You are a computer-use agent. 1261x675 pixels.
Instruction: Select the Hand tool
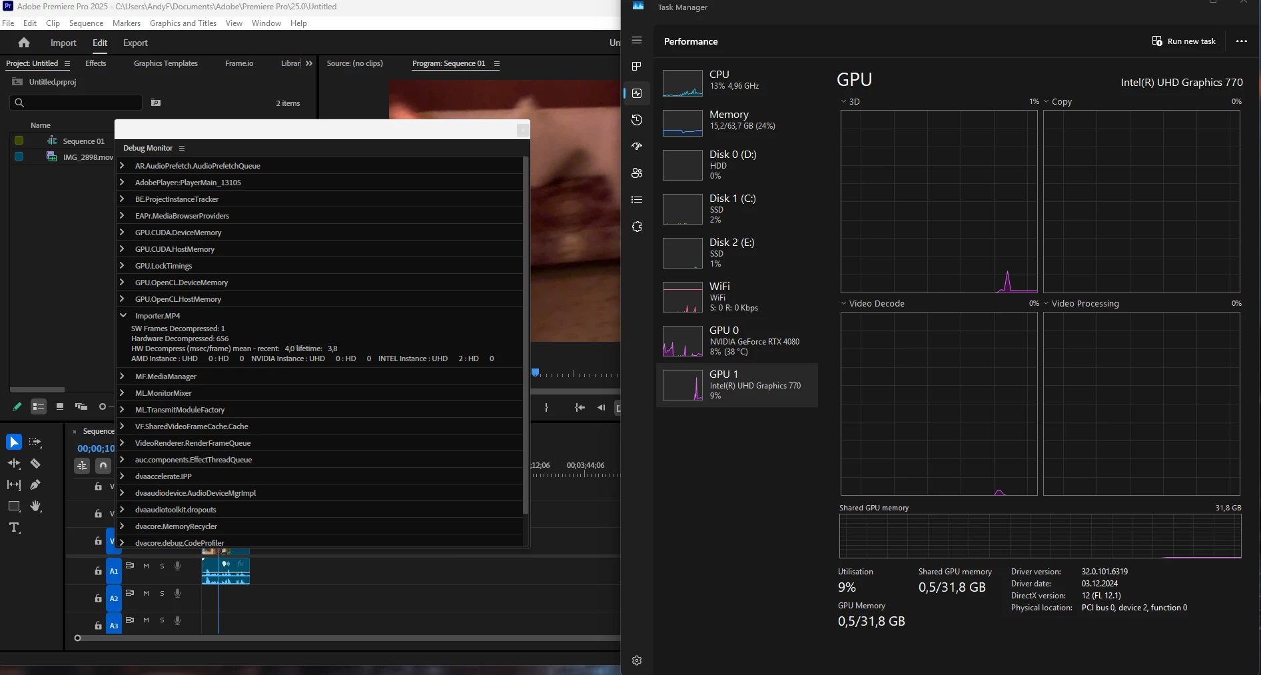(35, 506)
